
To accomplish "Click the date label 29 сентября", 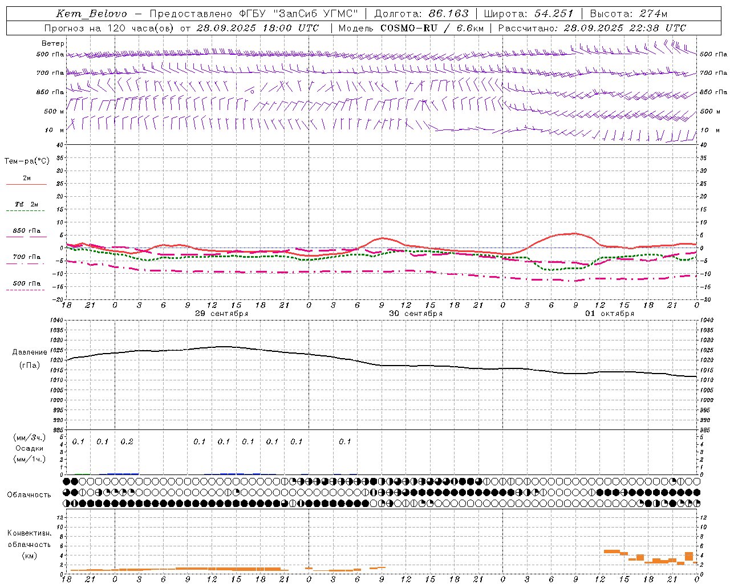I will [x=221, y=314].
